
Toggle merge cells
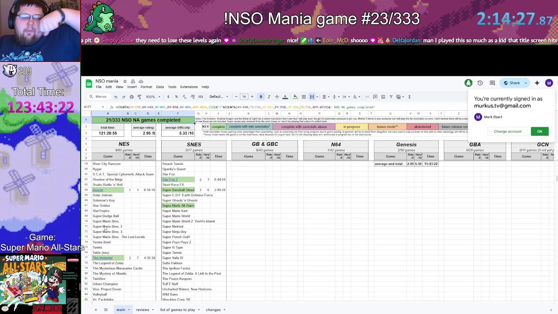click(312, 97)
